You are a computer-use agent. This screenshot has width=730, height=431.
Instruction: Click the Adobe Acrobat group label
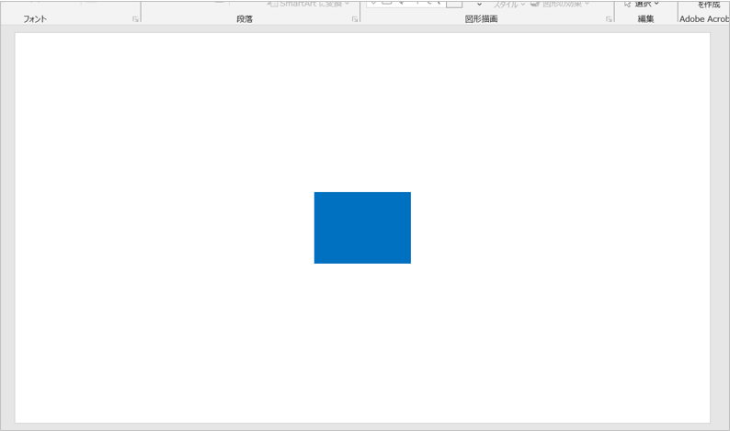(x=704, y=19)
